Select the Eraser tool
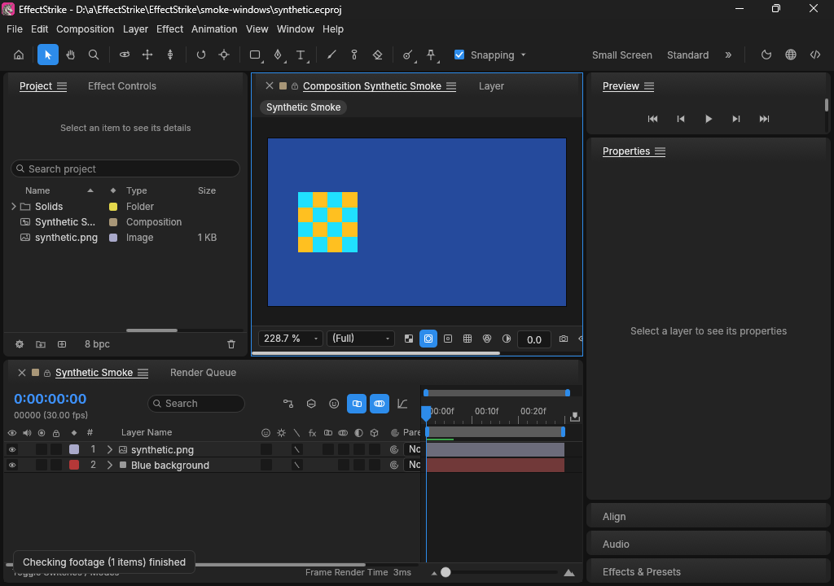Image resolution: width=834 pixels, height=586 pixels. coord(378,55)
